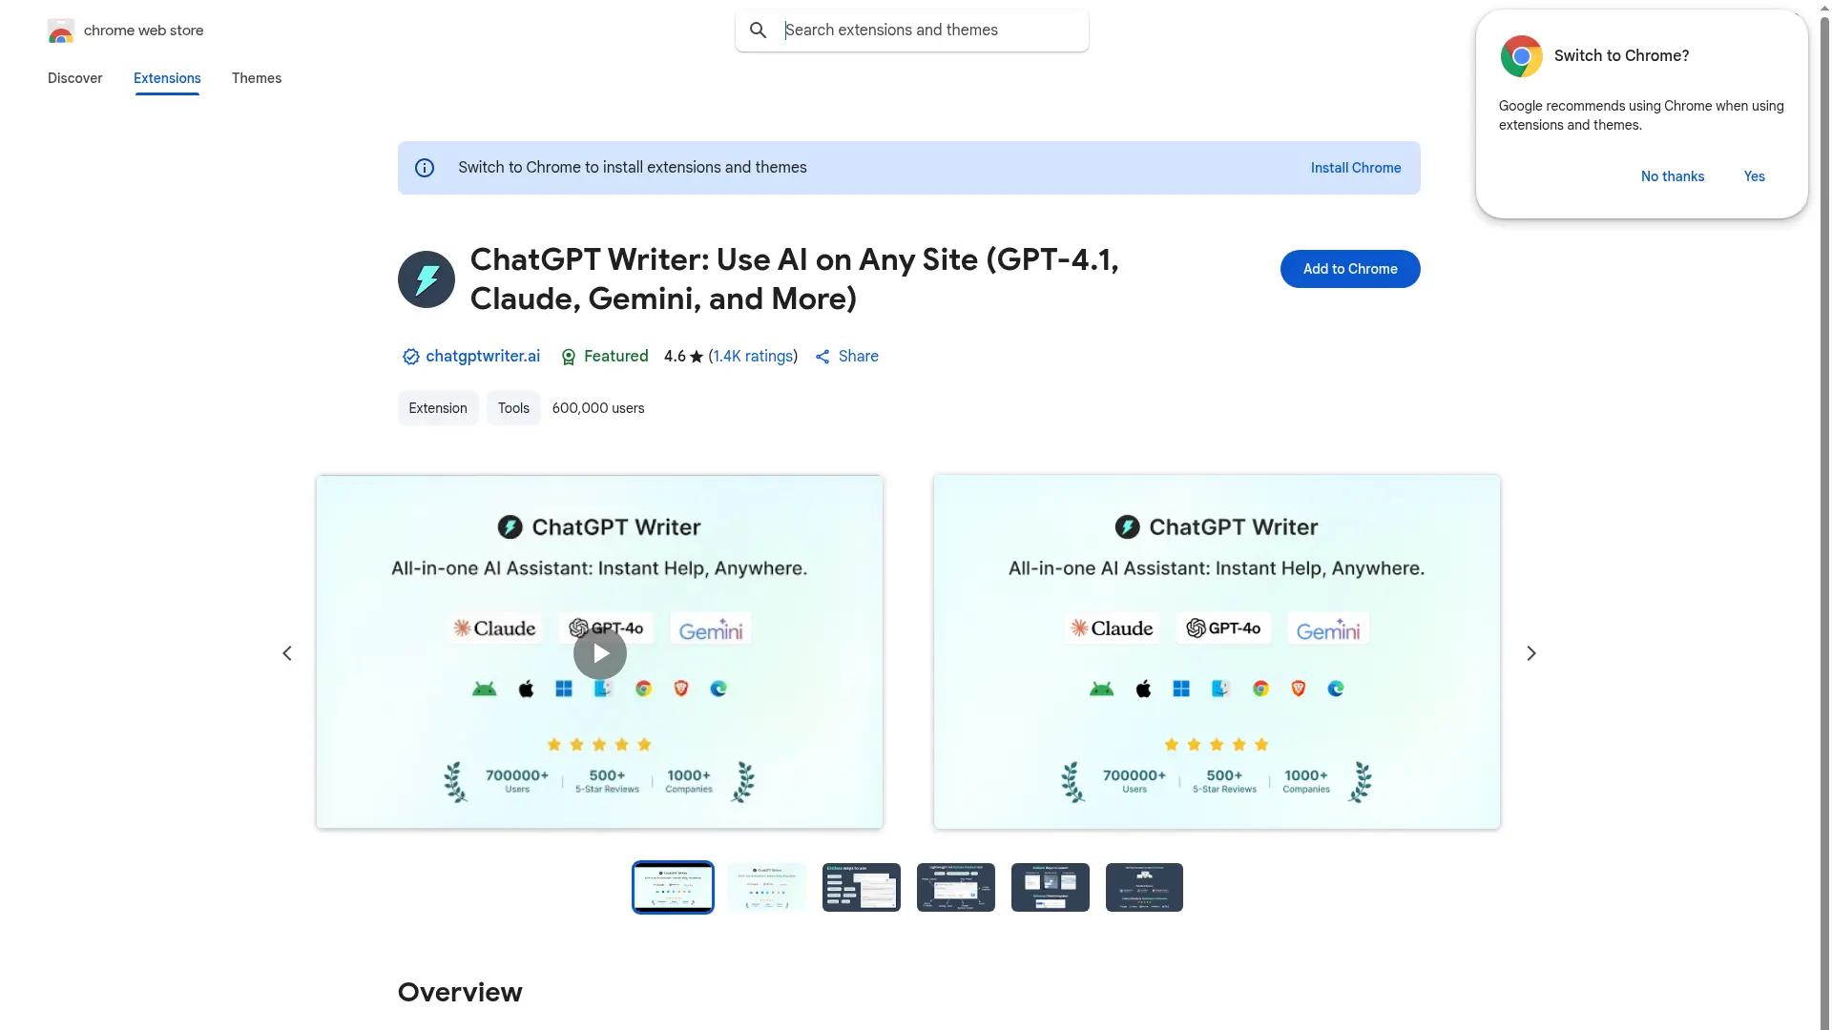Add ChatGPT Writer to Chrome

point(1349,268)
